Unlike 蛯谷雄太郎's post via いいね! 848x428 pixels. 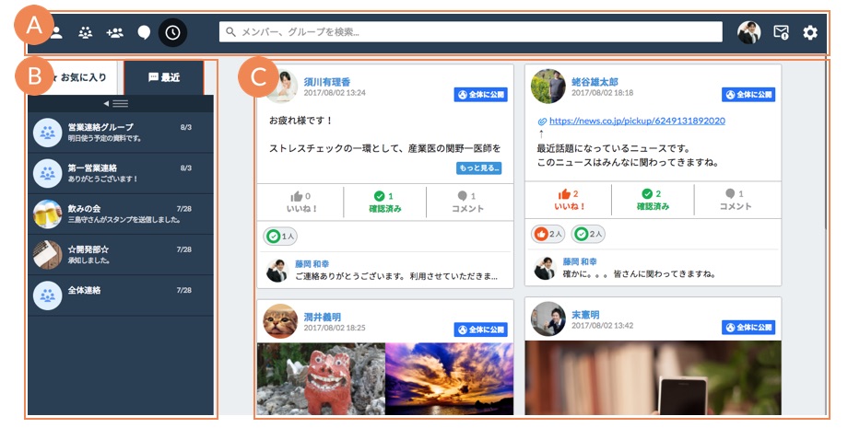point(568,200)
